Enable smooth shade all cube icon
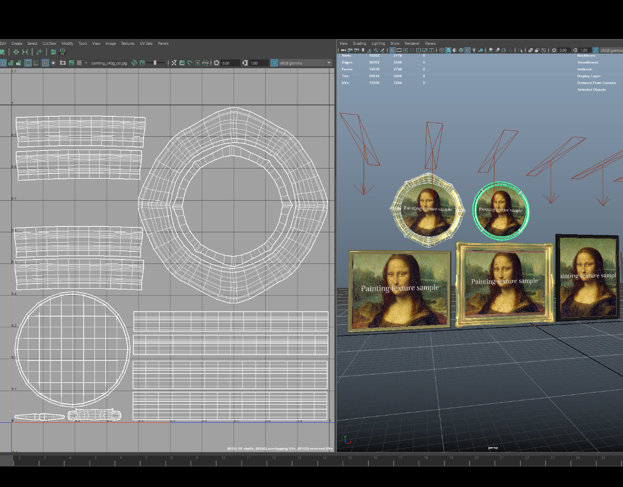The height and width of the screenshot is (487, 623). (x=448, y=50)
